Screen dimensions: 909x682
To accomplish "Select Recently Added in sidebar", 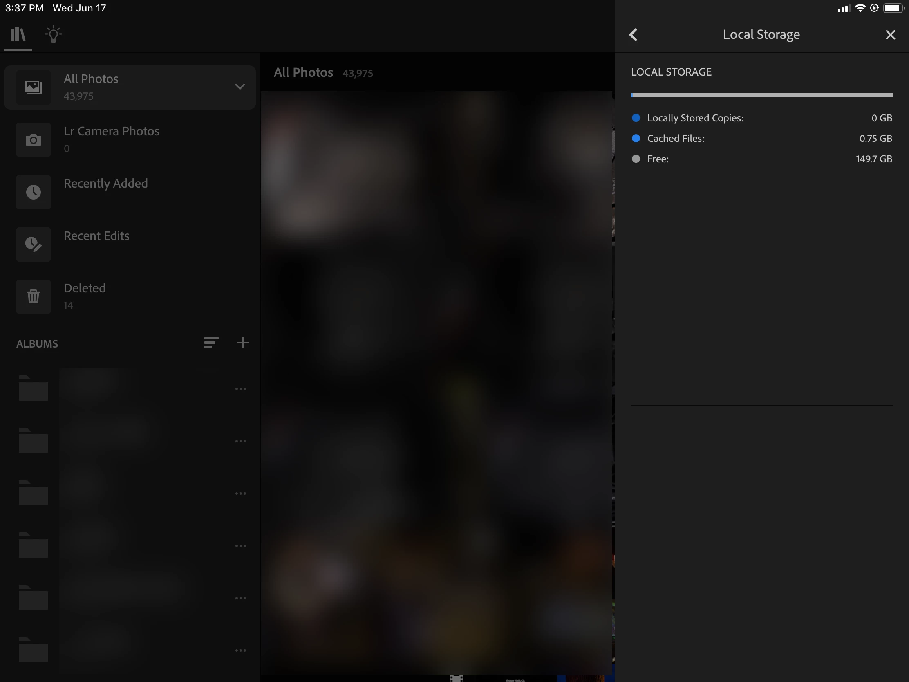I will click(x=105, y=183).
